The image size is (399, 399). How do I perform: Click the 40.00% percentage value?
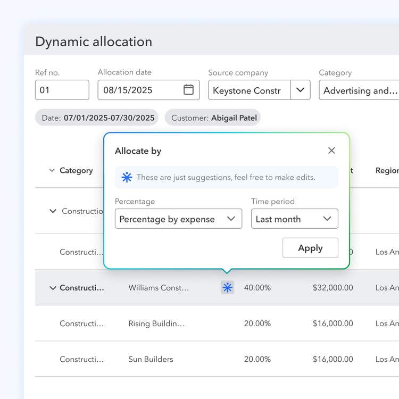click(257, 288)
